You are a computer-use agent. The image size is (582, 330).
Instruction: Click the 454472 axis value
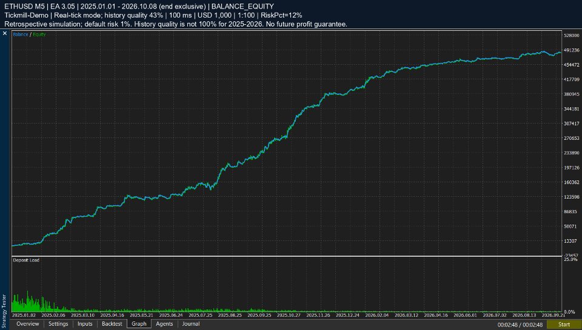pyautogui.click(x=572, y=65)
